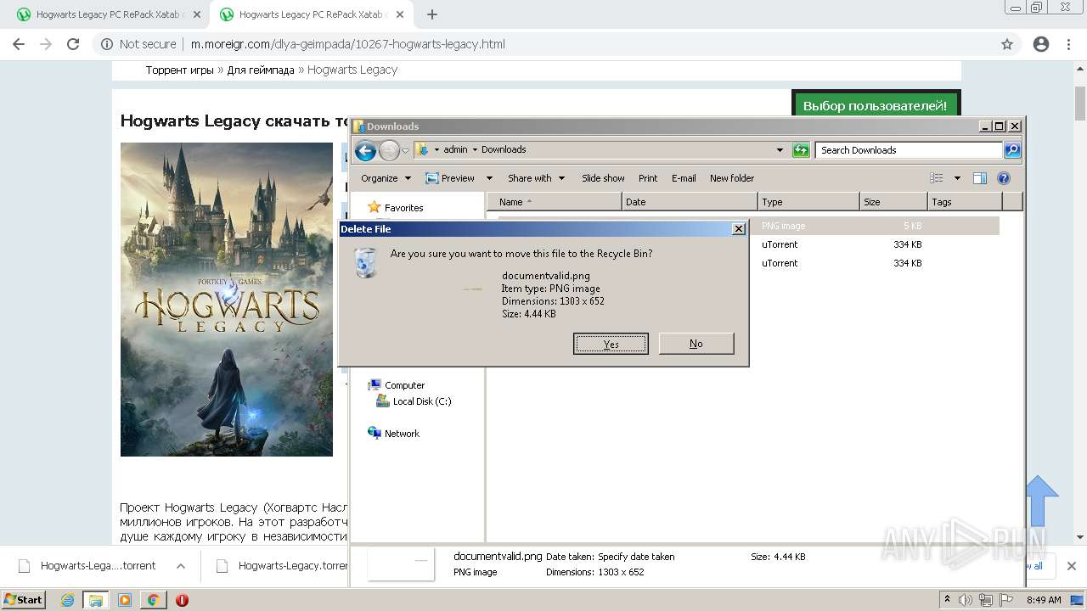Open explorer help icon
The height and width of the screenshot is (611, 1087).
[x=1004, y=178]
